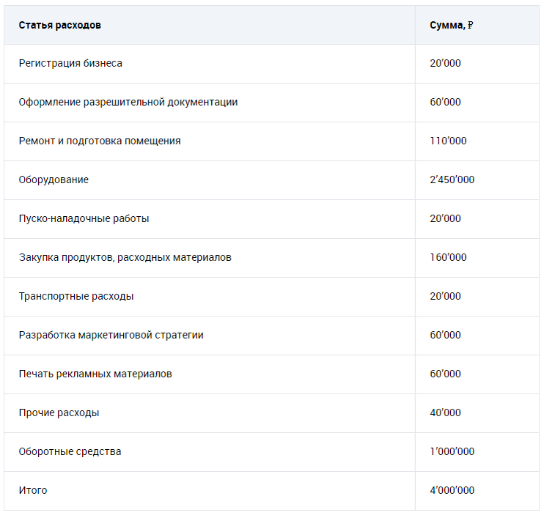Click the 'Транспортные расходы' row label
This screenshot has width=544, height=518.
pyautogui.click(x=76, y=296)
